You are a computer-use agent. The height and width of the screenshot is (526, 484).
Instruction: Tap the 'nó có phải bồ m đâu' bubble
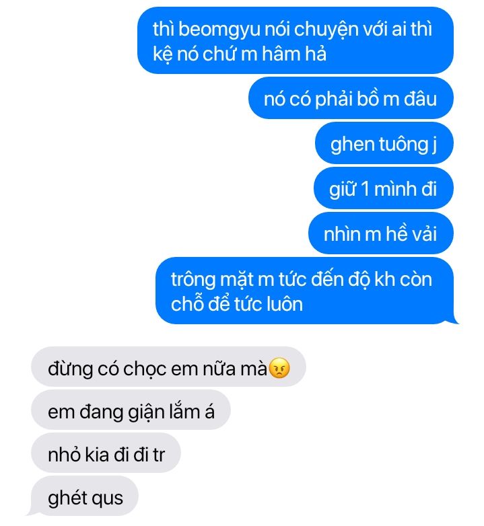click(x=351, y=98)
